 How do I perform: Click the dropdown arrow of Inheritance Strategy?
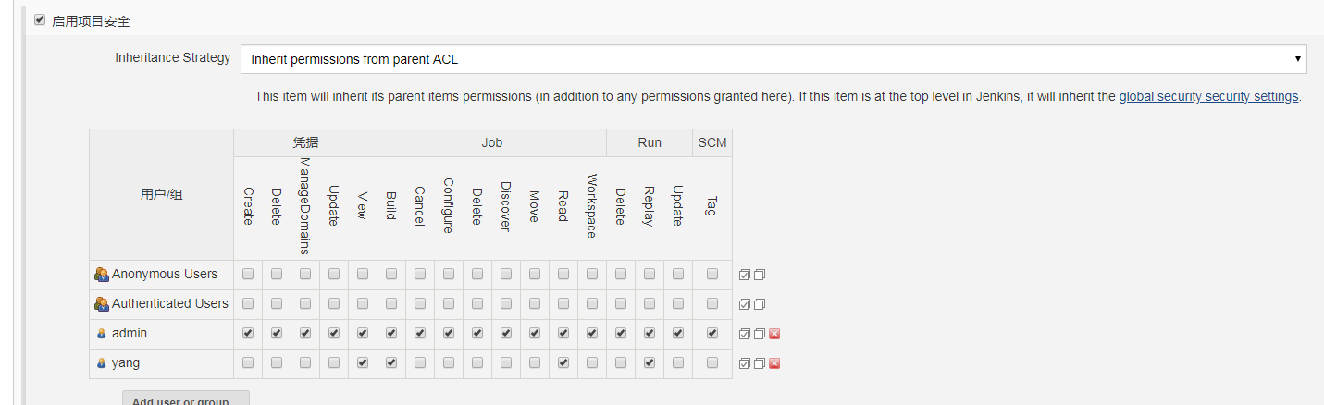1298,59
